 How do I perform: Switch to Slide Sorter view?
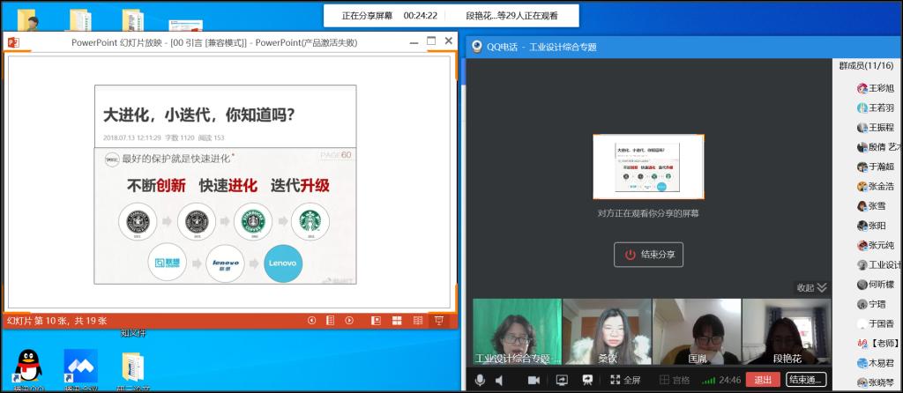396,321
